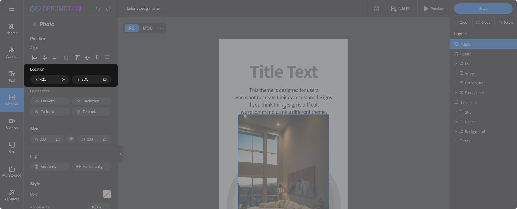Viewport: 517px width, 209px height.
Task: Expand the Notice layer folder
Action: 456,122
